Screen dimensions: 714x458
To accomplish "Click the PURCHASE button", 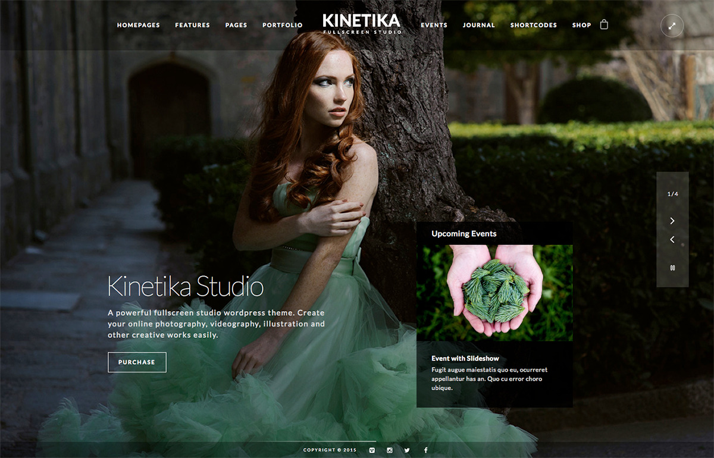I will [137, 362].
